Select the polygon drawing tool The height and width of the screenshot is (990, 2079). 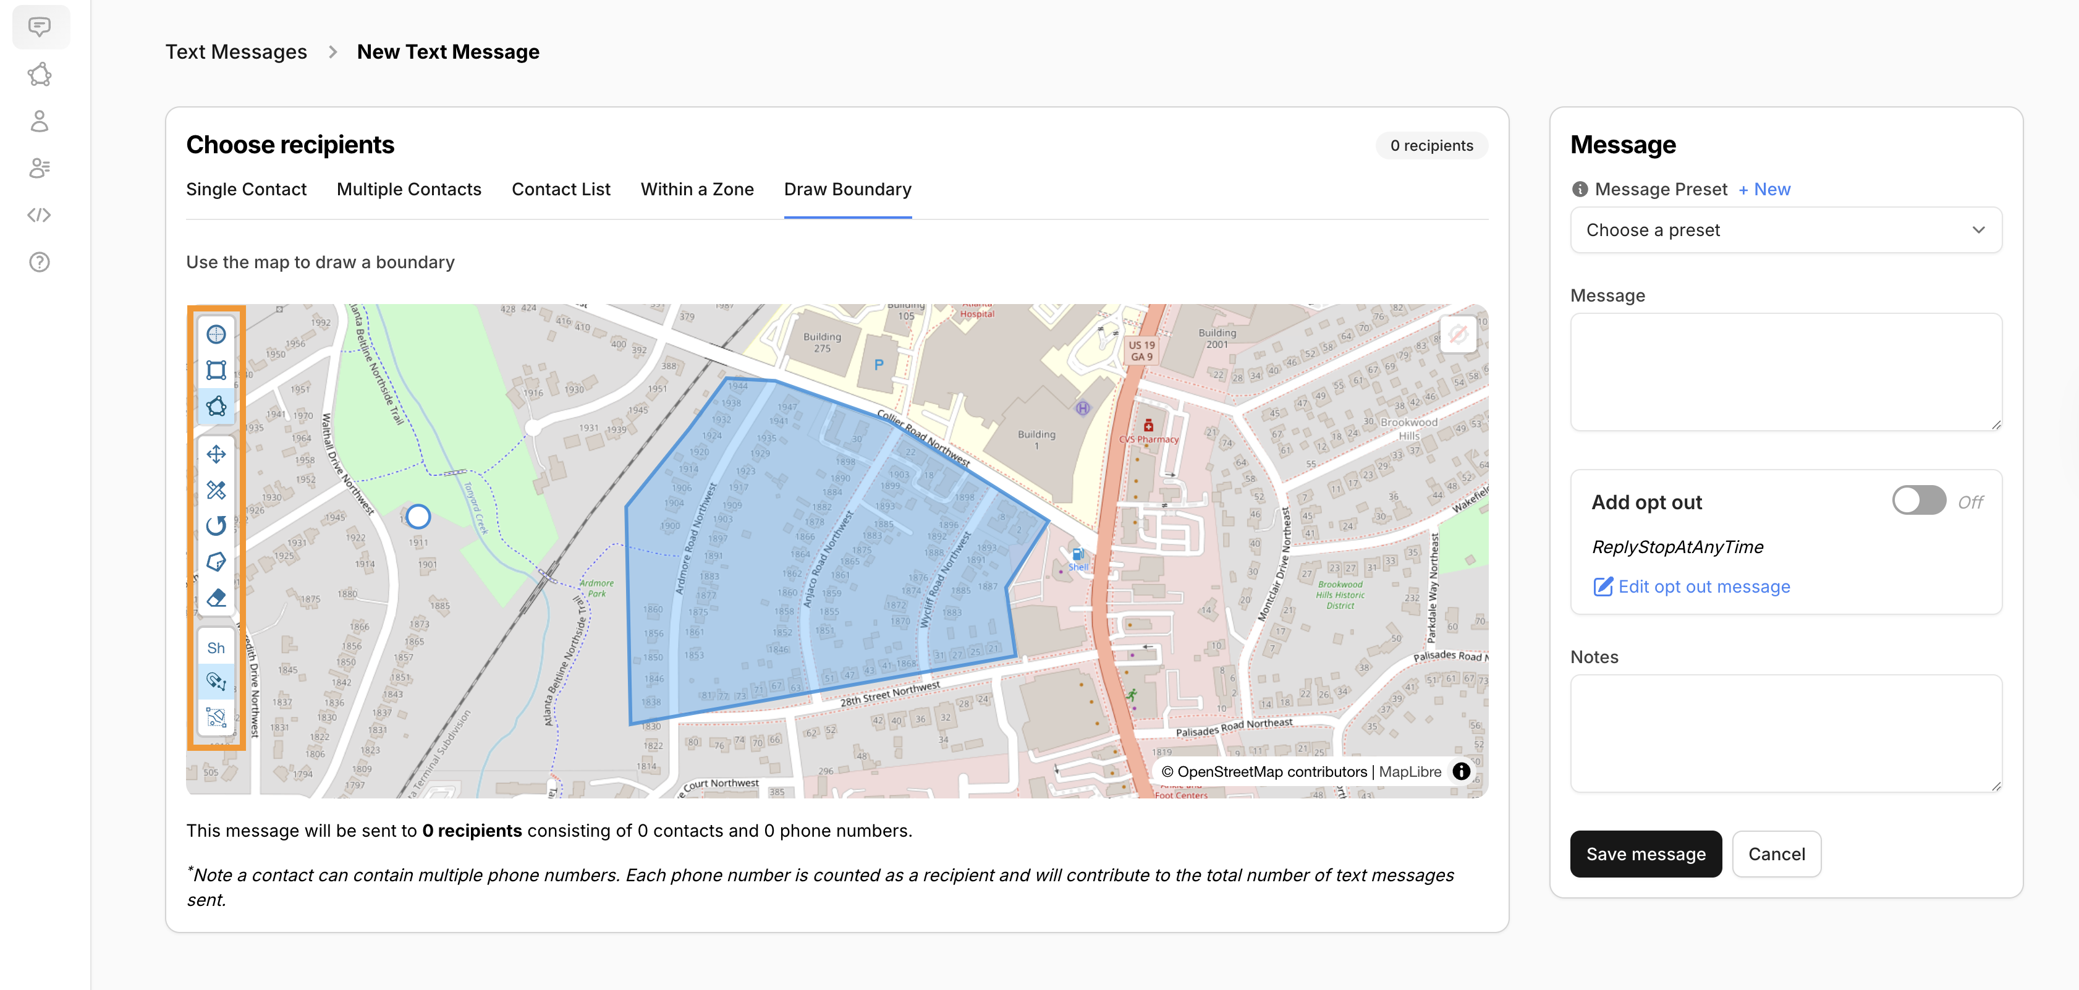[216, 406]
